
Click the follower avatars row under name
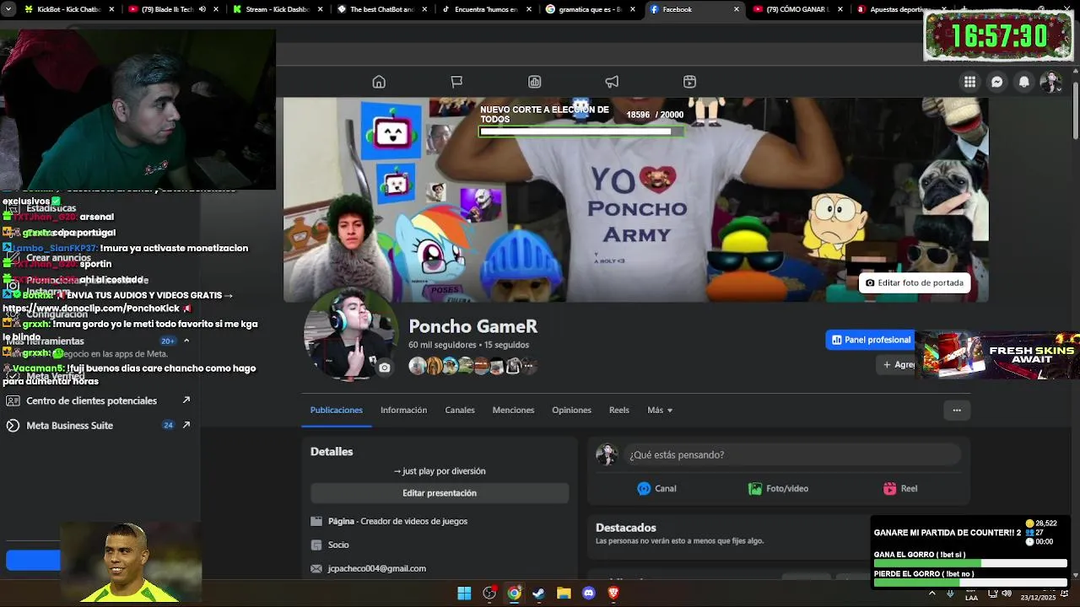pyautogui.click(x=472, y=366)
